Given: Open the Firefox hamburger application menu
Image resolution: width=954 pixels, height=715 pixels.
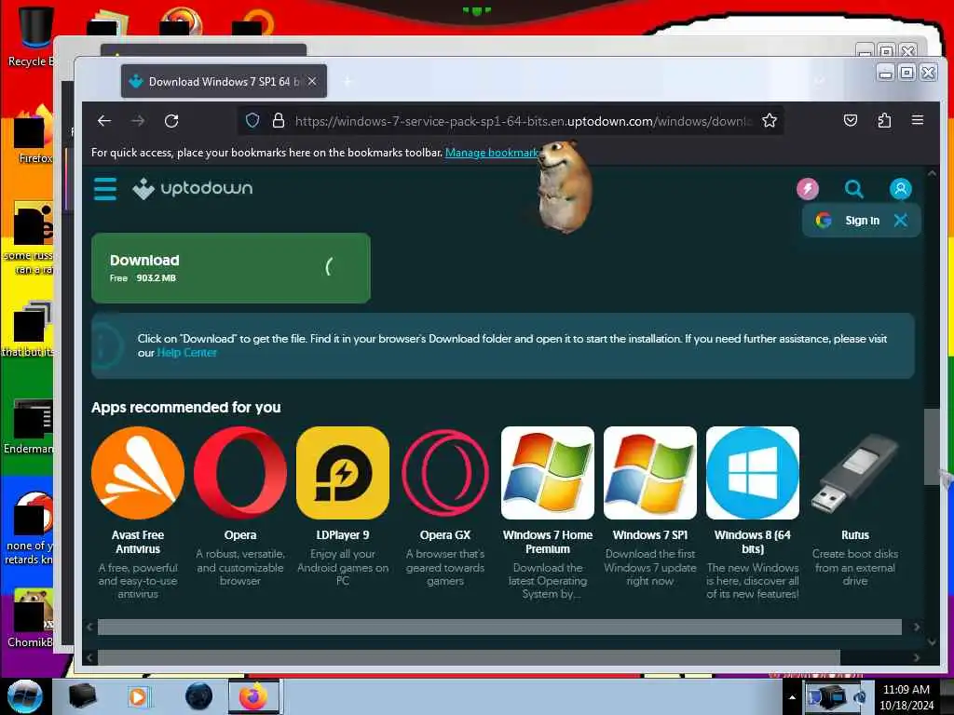Looking at the screenshot, I should pos(918,120).
